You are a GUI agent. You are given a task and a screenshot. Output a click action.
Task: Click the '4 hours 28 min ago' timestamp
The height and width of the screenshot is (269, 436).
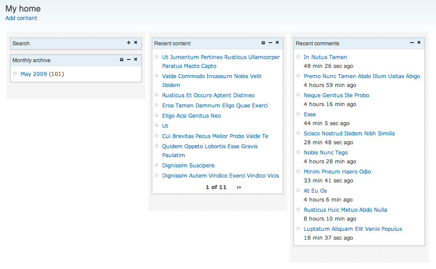330,162
